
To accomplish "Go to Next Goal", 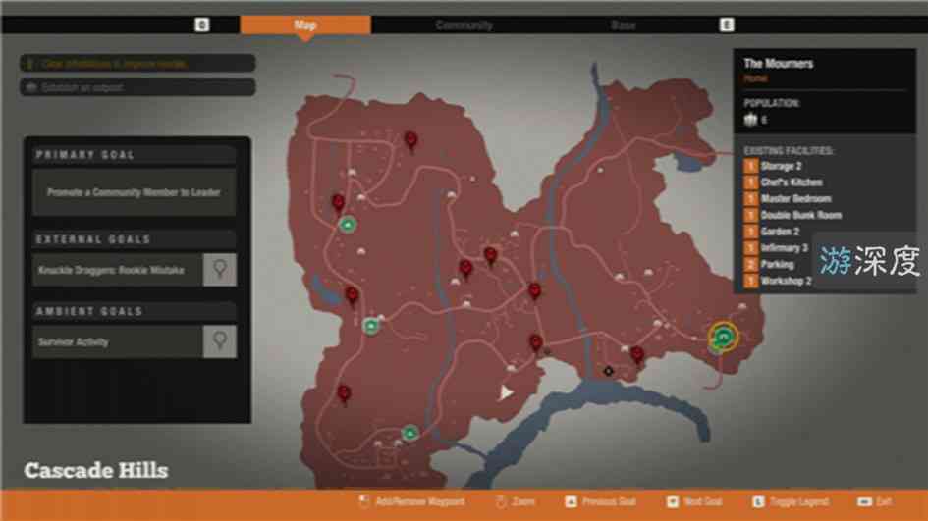I will pos(695,502).
